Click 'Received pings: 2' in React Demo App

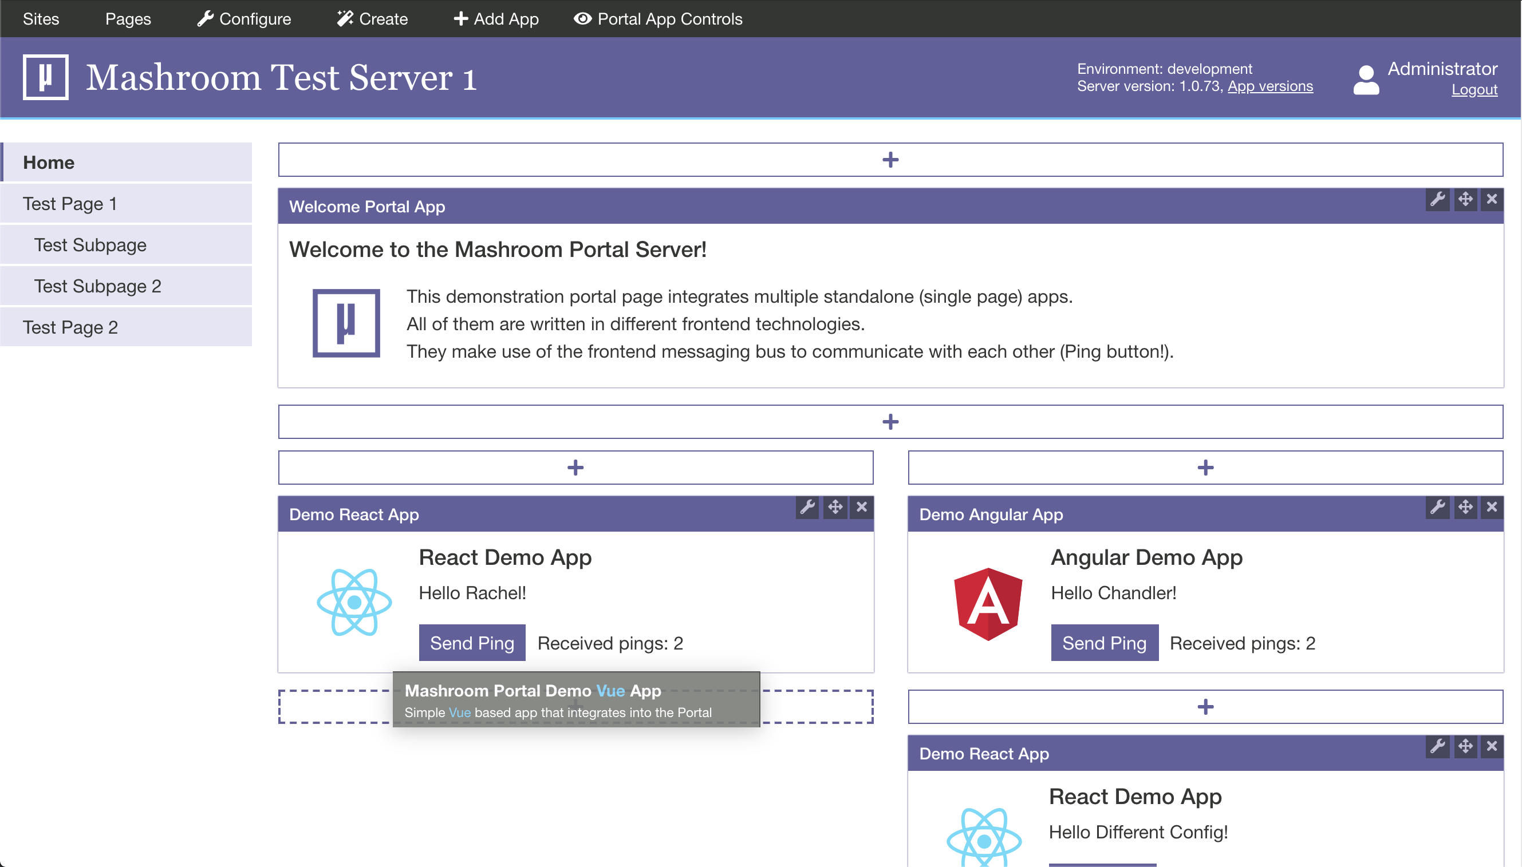pyautogui.click(x=610, y=643)
